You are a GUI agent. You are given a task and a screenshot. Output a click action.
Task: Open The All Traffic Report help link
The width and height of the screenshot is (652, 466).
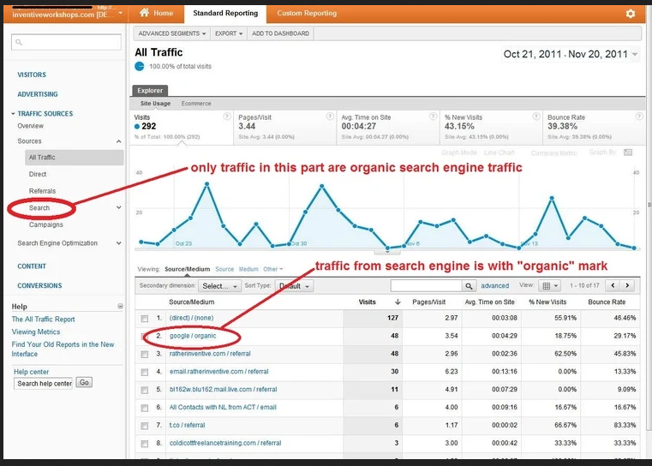pos(43,320)
